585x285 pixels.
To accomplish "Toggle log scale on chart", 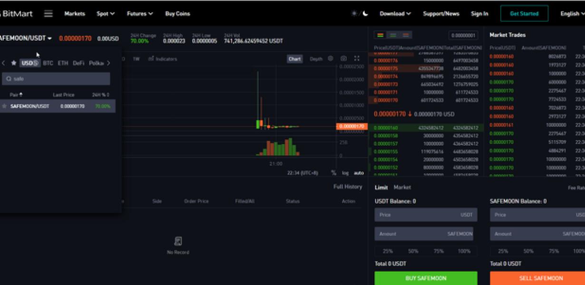I will [x=345, y=173].
